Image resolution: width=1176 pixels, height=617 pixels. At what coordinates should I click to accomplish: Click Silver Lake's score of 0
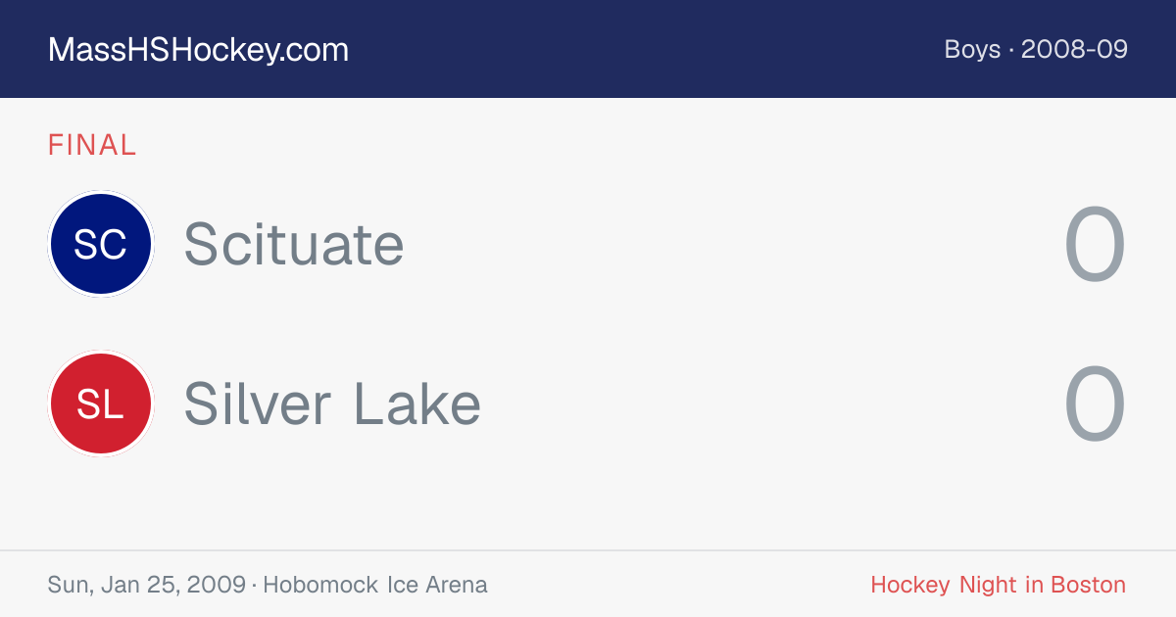1095,404
